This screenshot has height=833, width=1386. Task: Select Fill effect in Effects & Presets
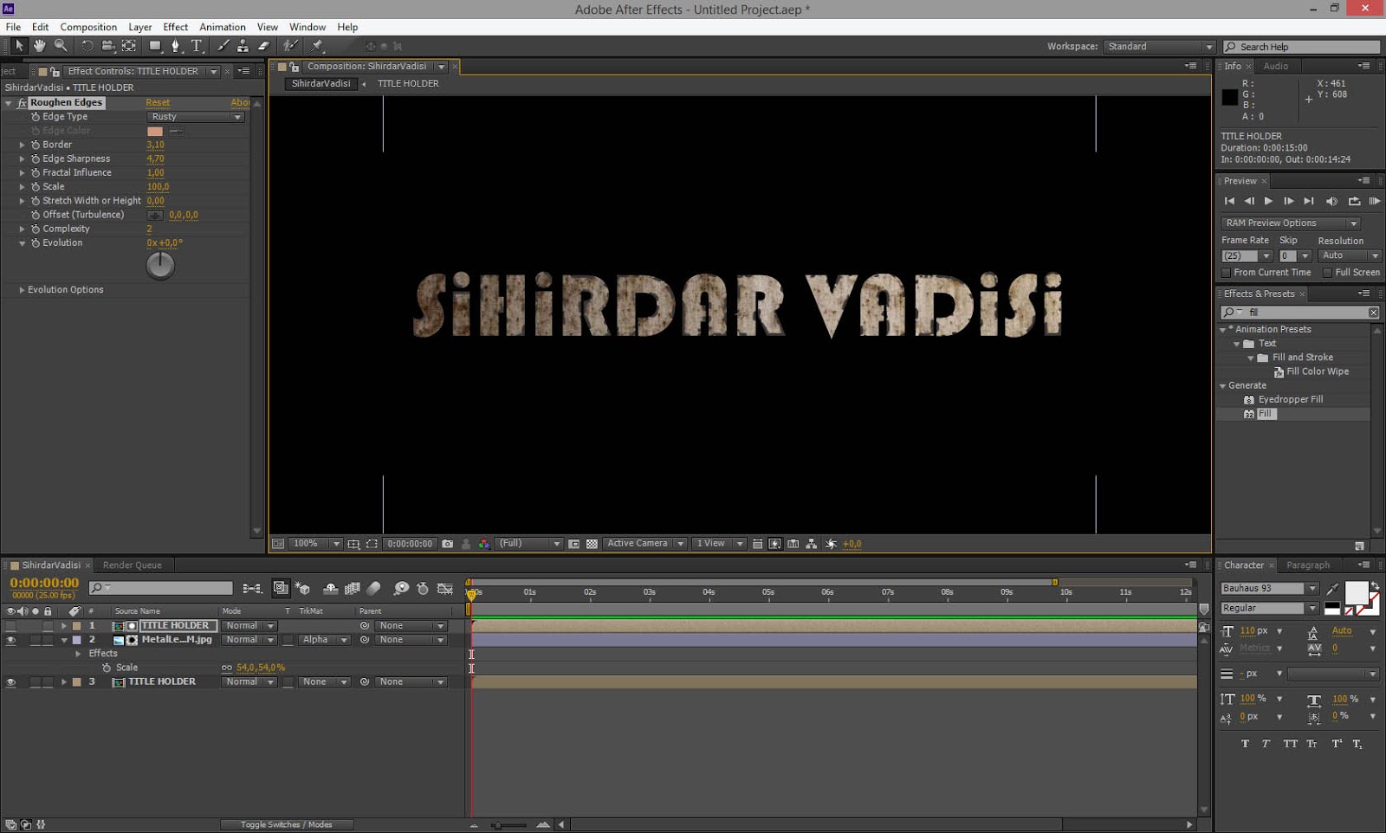pos(1266,414)
